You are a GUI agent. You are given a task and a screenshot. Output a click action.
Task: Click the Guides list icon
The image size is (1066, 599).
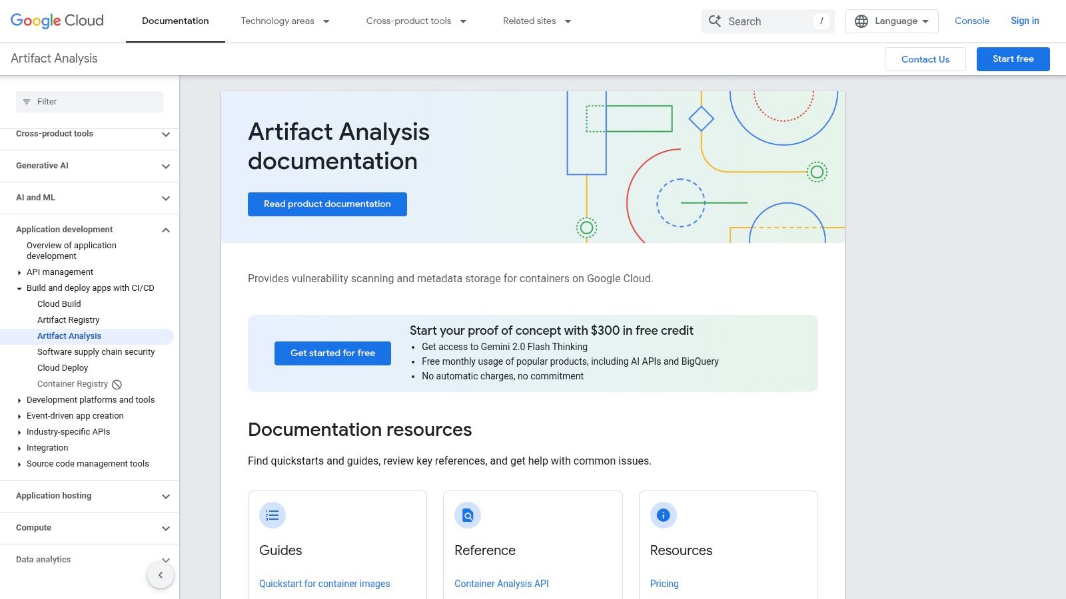point(272,515)
